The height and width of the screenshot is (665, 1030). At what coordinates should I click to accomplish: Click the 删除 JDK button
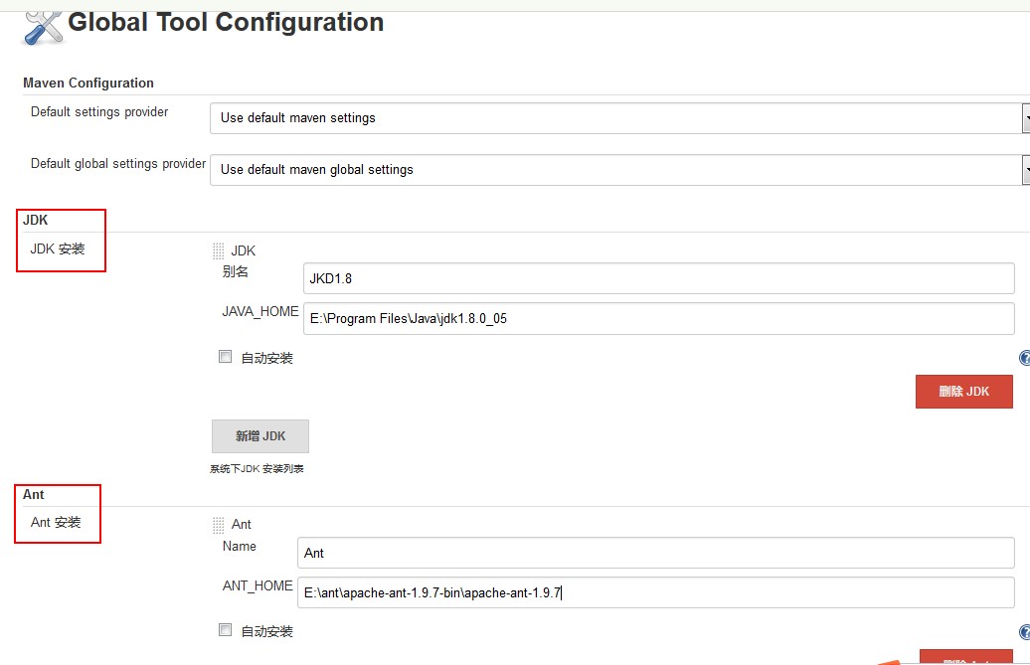point(963,392)
